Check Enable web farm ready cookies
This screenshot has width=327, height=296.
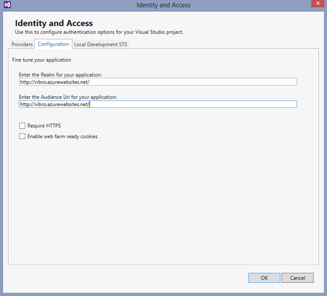coord(22,136)
